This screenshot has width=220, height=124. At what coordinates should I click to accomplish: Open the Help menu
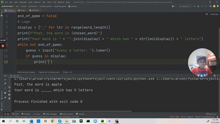pyautogui.click(x=68, y=2)
